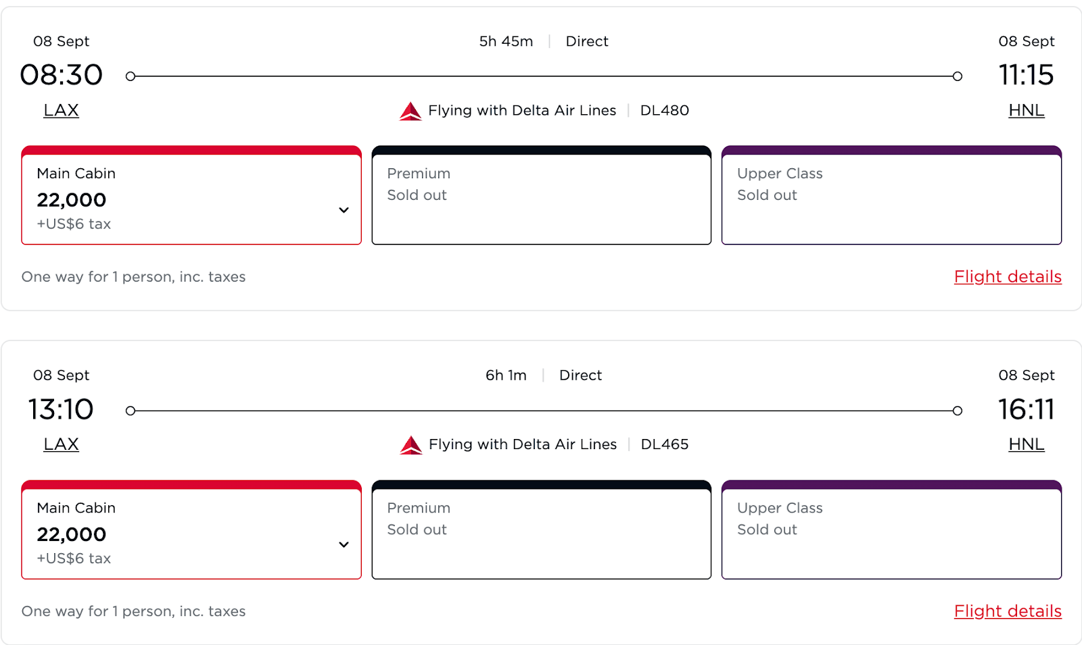This screenshot has height=645, width=1082.
Task: Click the HNL link on the 16:11 arrival
Action: (1027, 444)
